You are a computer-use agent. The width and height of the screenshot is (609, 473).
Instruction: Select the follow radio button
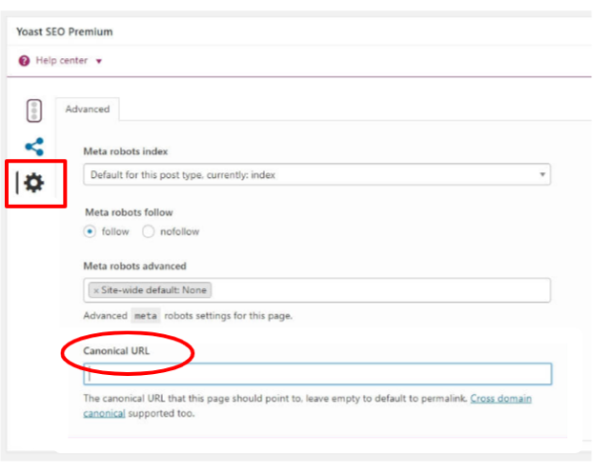pos(91,231)
